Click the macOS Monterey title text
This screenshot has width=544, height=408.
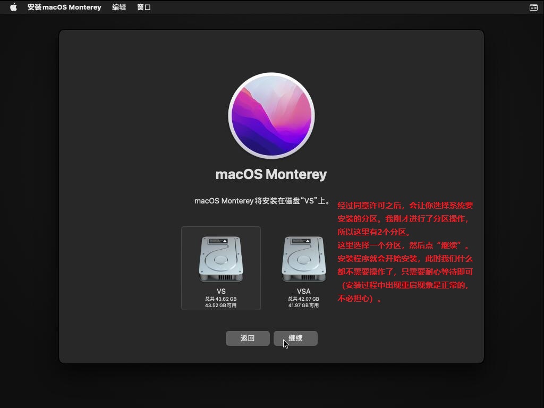[271, 174]
